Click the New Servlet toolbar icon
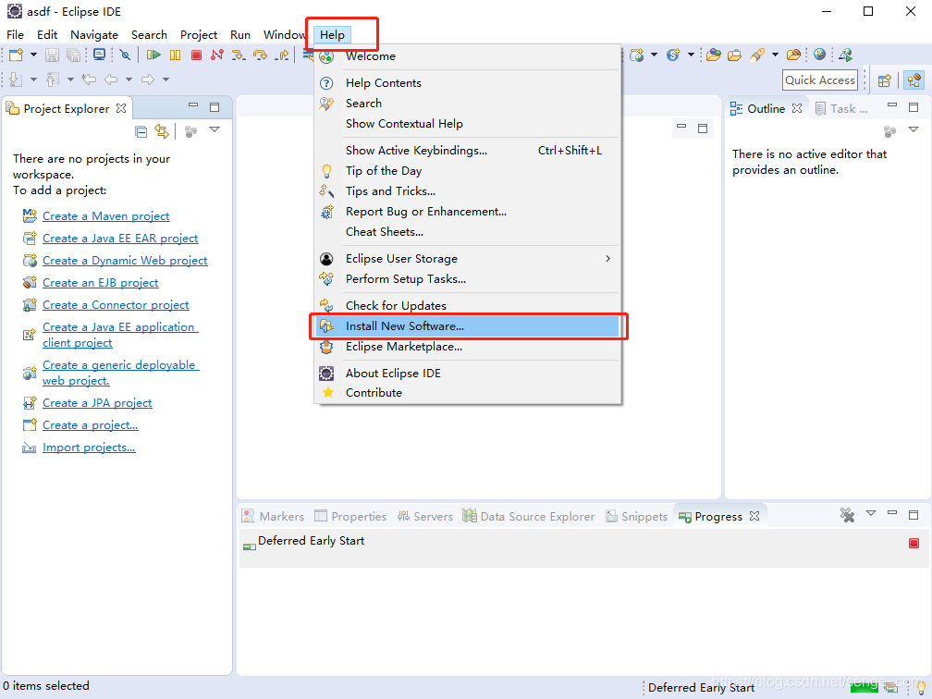The image size is (932, 699). click(x=673, y=55)
